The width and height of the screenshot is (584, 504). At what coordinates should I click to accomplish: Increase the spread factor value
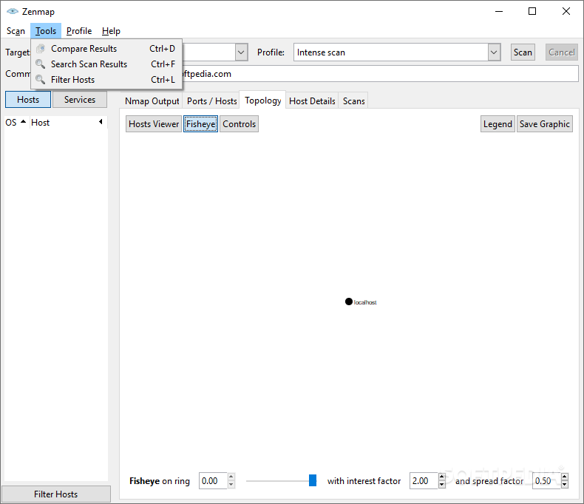565,477
